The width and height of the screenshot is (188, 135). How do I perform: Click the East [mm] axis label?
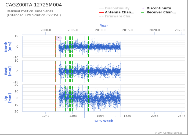click(x=8, y=71)
